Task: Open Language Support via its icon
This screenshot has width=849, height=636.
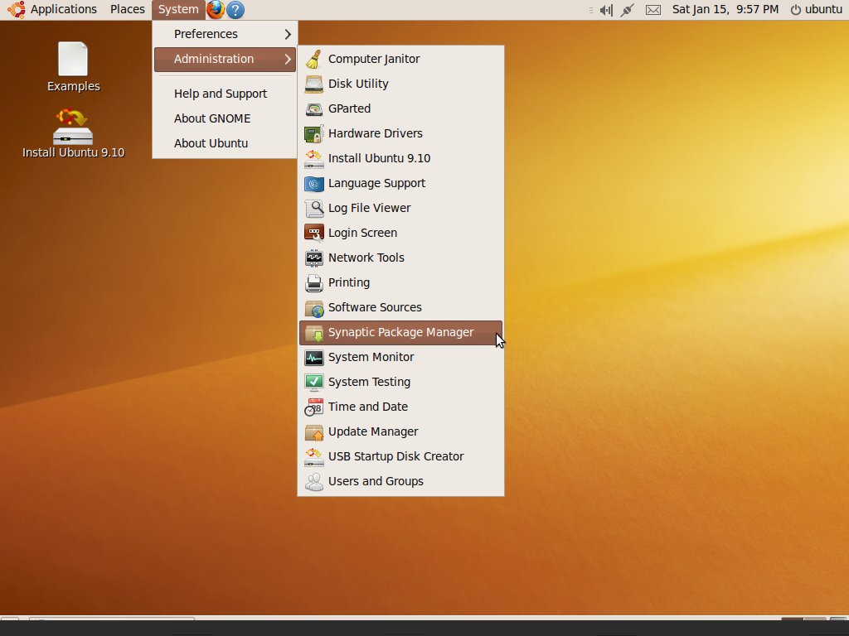Action: pos(313,183)
